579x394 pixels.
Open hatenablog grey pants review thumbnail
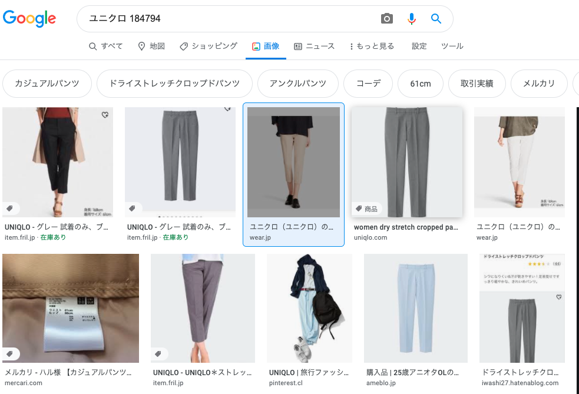522,309
